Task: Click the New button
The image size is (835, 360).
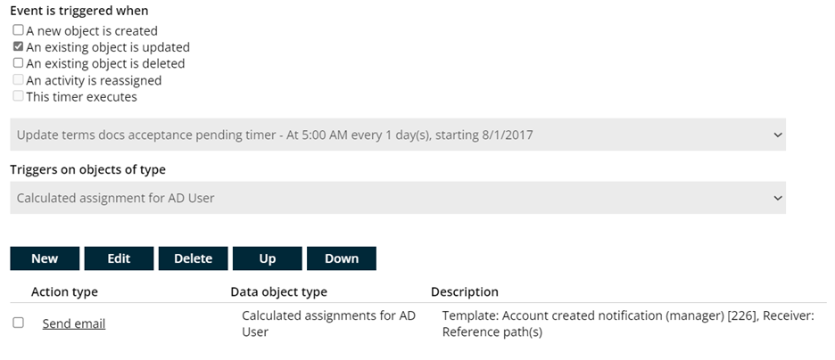Action: pyautogui.click(x=45, y=258)
